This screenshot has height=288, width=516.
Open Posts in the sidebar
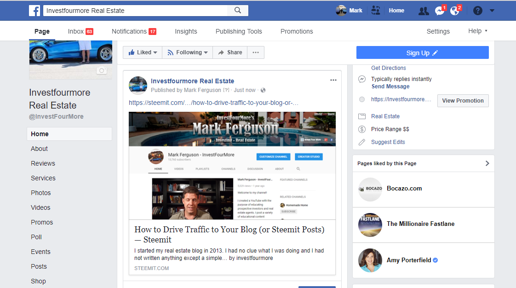[x=39, y=266]
